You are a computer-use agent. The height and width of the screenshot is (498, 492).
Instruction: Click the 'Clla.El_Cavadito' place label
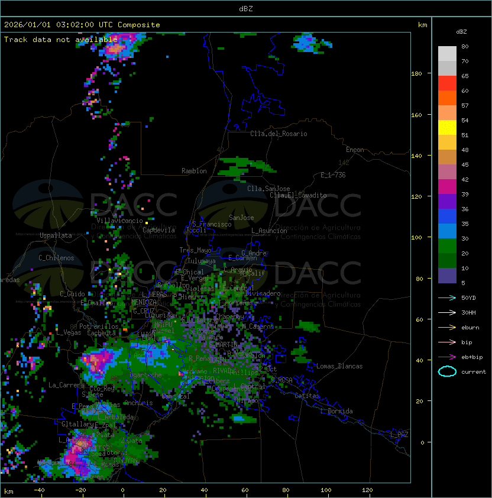(298, 195)
